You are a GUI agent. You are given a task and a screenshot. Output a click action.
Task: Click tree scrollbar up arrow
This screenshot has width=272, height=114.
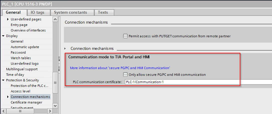point(55,19)
